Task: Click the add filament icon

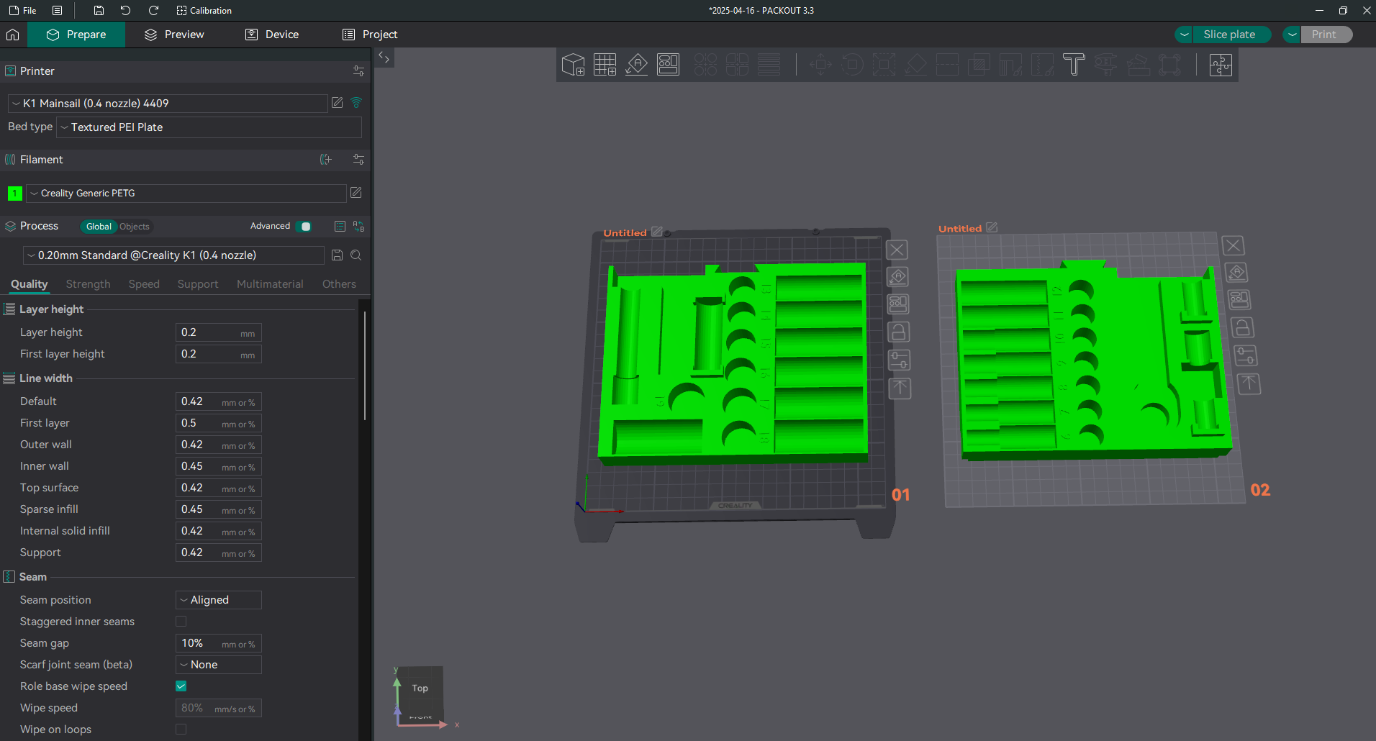Action: tap(326, 160)
